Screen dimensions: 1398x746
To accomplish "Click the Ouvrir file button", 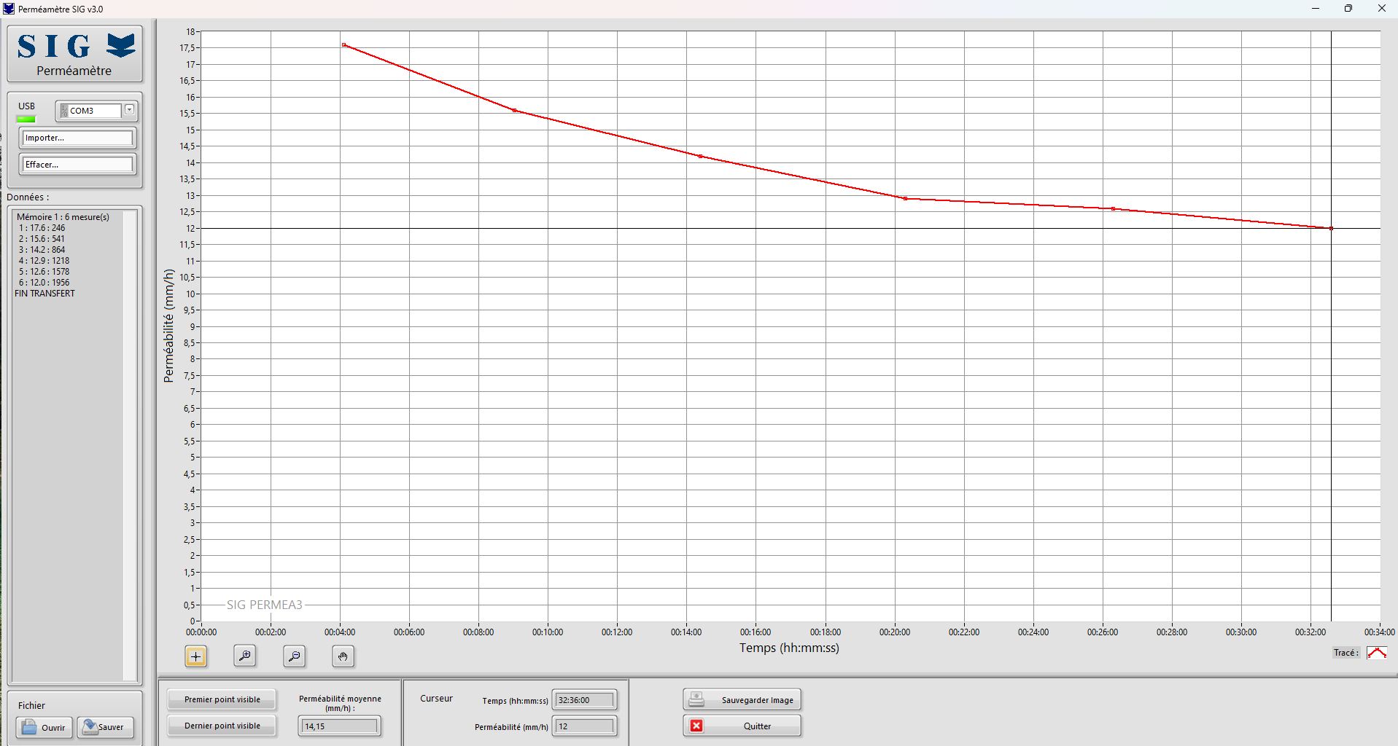I will tap(44, 727).
